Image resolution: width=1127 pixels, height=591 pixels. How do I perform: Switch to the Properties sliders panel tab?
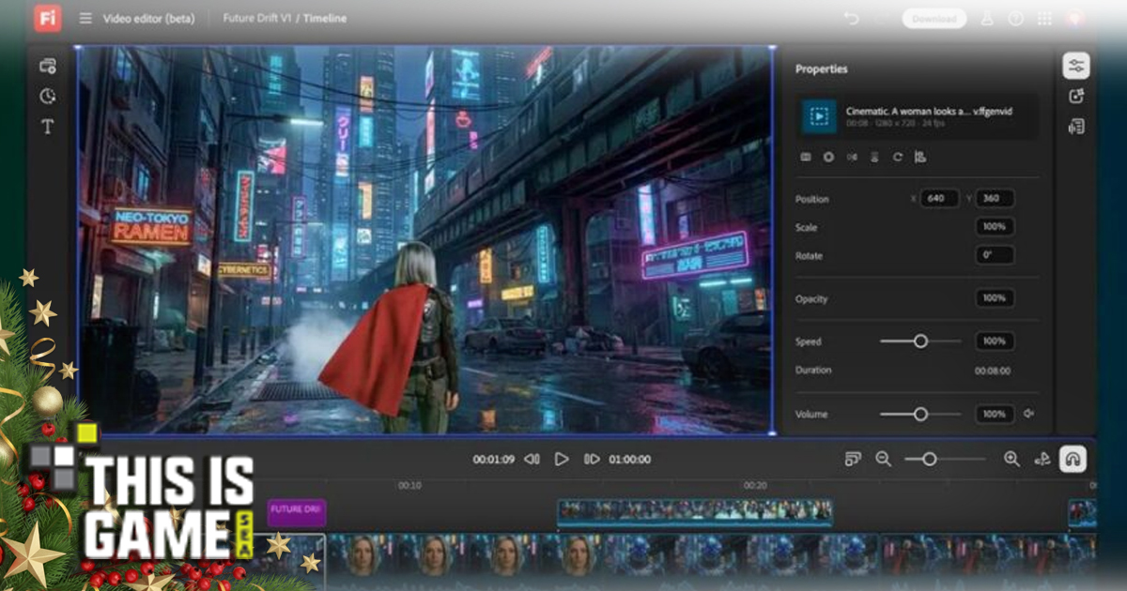point(1076,66)
